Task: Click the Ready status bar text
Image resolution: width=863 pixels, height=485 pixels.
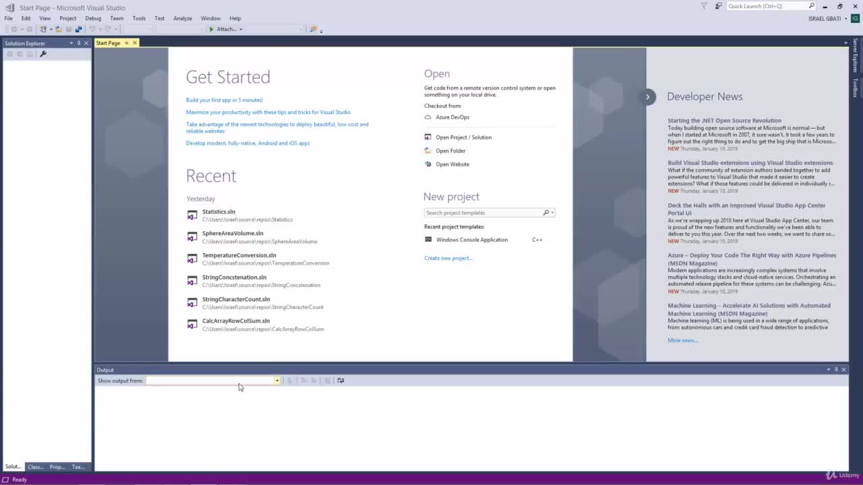Action: click(20, 480)
